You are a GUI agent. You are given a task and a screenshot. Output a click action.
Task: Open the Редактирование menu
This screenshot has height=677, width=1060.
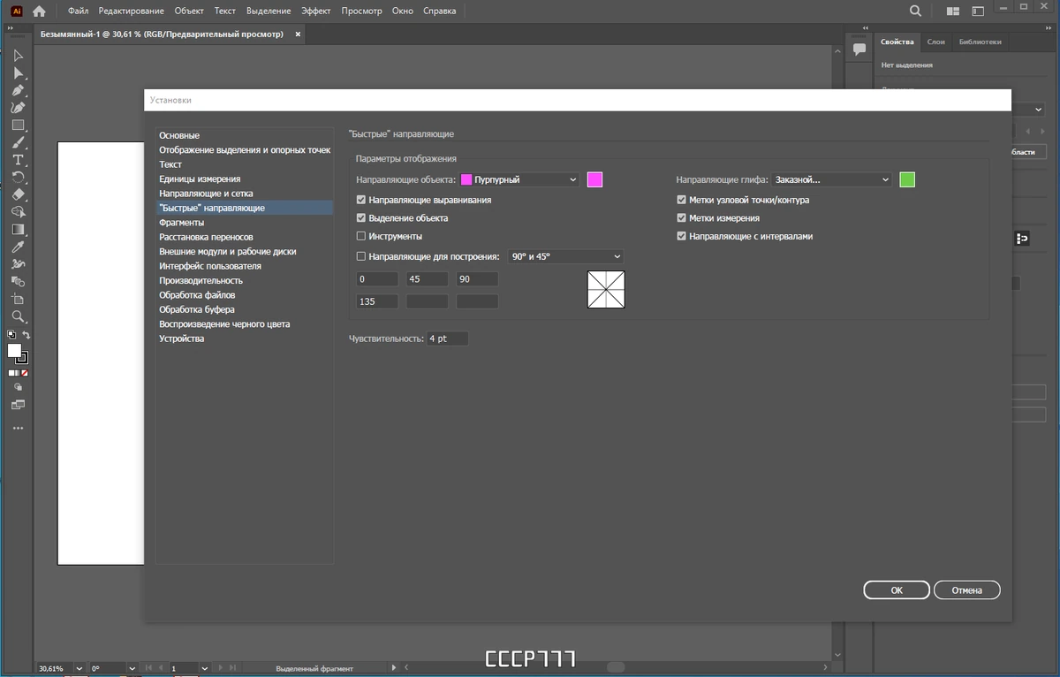(x=131, y=11)
